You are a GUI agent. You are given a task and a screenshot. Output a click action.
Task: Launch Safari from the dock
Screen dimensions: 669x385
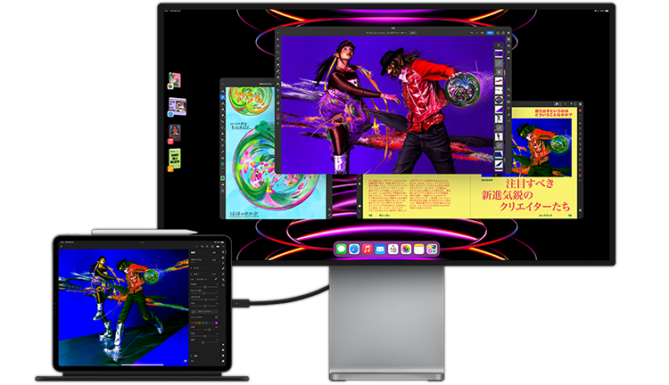tap(354, 250)
